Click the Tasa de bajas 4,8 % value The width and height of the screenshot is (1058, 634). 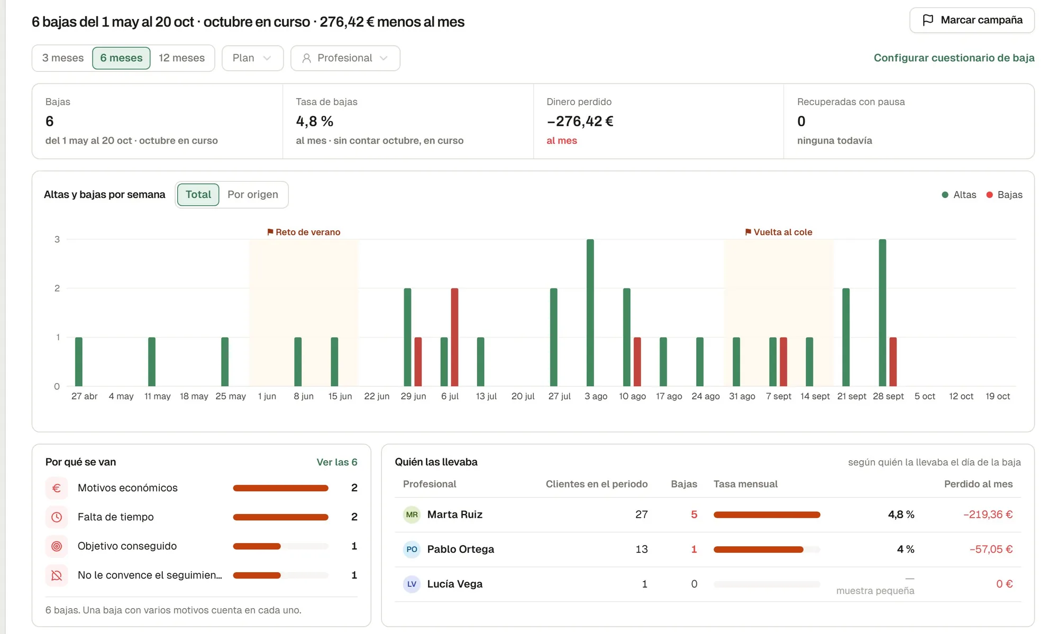[315, 122]
